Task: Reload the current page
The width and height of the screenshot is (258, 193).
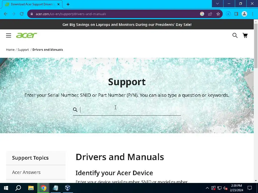Action: point(22,14)
